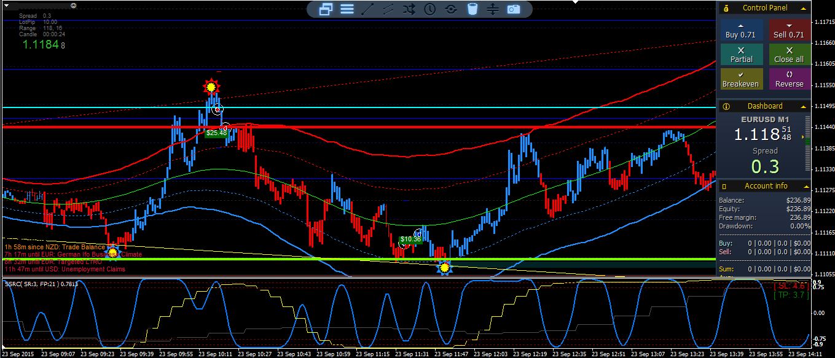
Task: Click the Sell 0.71 button
Action: coord(789,30)
